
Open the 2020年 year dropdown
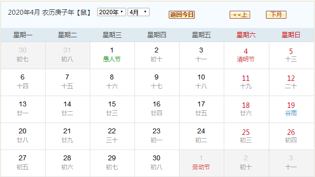coord(111,12)
